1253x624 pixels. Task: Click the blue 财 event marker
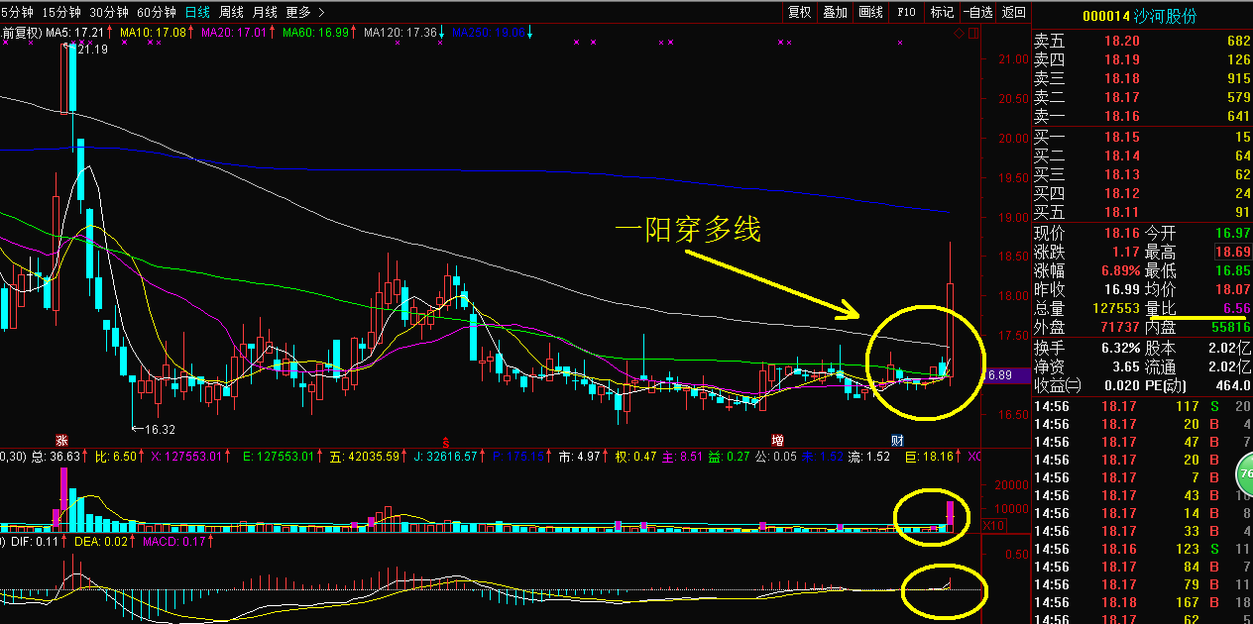tap(897, 439)
